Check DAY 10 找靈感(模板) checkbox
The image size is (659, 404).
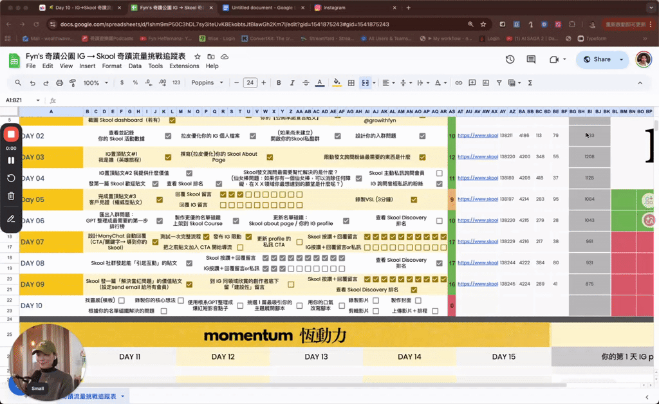122,300
